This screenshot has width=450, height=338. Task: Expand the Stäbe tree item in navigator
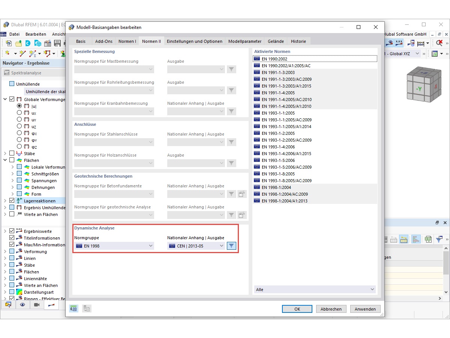coord(5,153)
